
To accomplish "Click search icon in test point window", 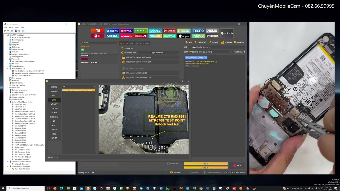I will pos(94,86).
